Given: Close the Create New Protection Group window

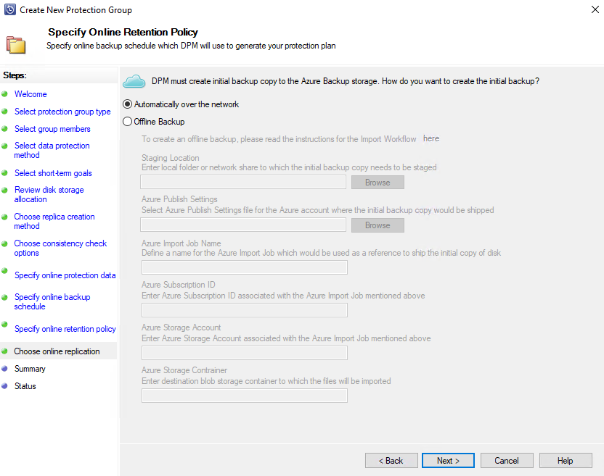Looking at the screenshot, I should [x=595, y=9].
